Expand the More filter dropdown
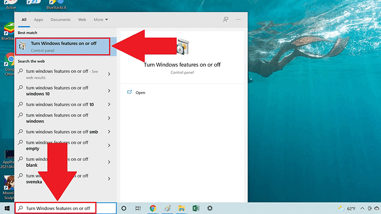The height and width of the screenshot is (214, 381). click(x=100, y=19)
